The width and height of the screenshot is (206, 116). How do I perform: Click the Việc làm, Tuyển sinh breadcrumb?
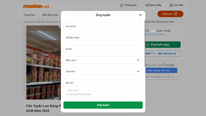47,22
